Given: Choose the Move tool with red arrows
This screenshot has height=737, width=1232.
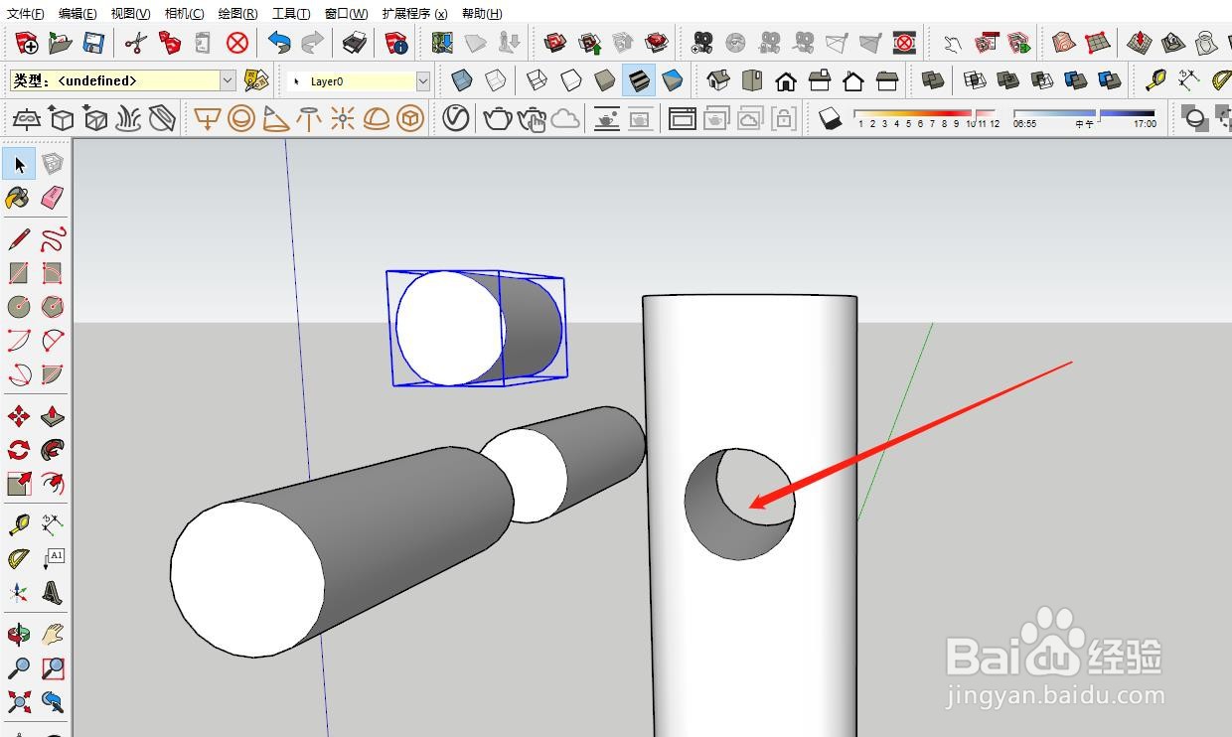Looking at the screenshot, I should pos(19,416).
